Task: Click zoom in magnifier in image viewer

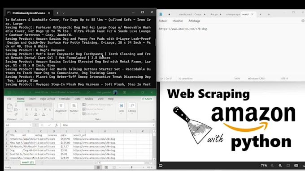Action: 280,166
